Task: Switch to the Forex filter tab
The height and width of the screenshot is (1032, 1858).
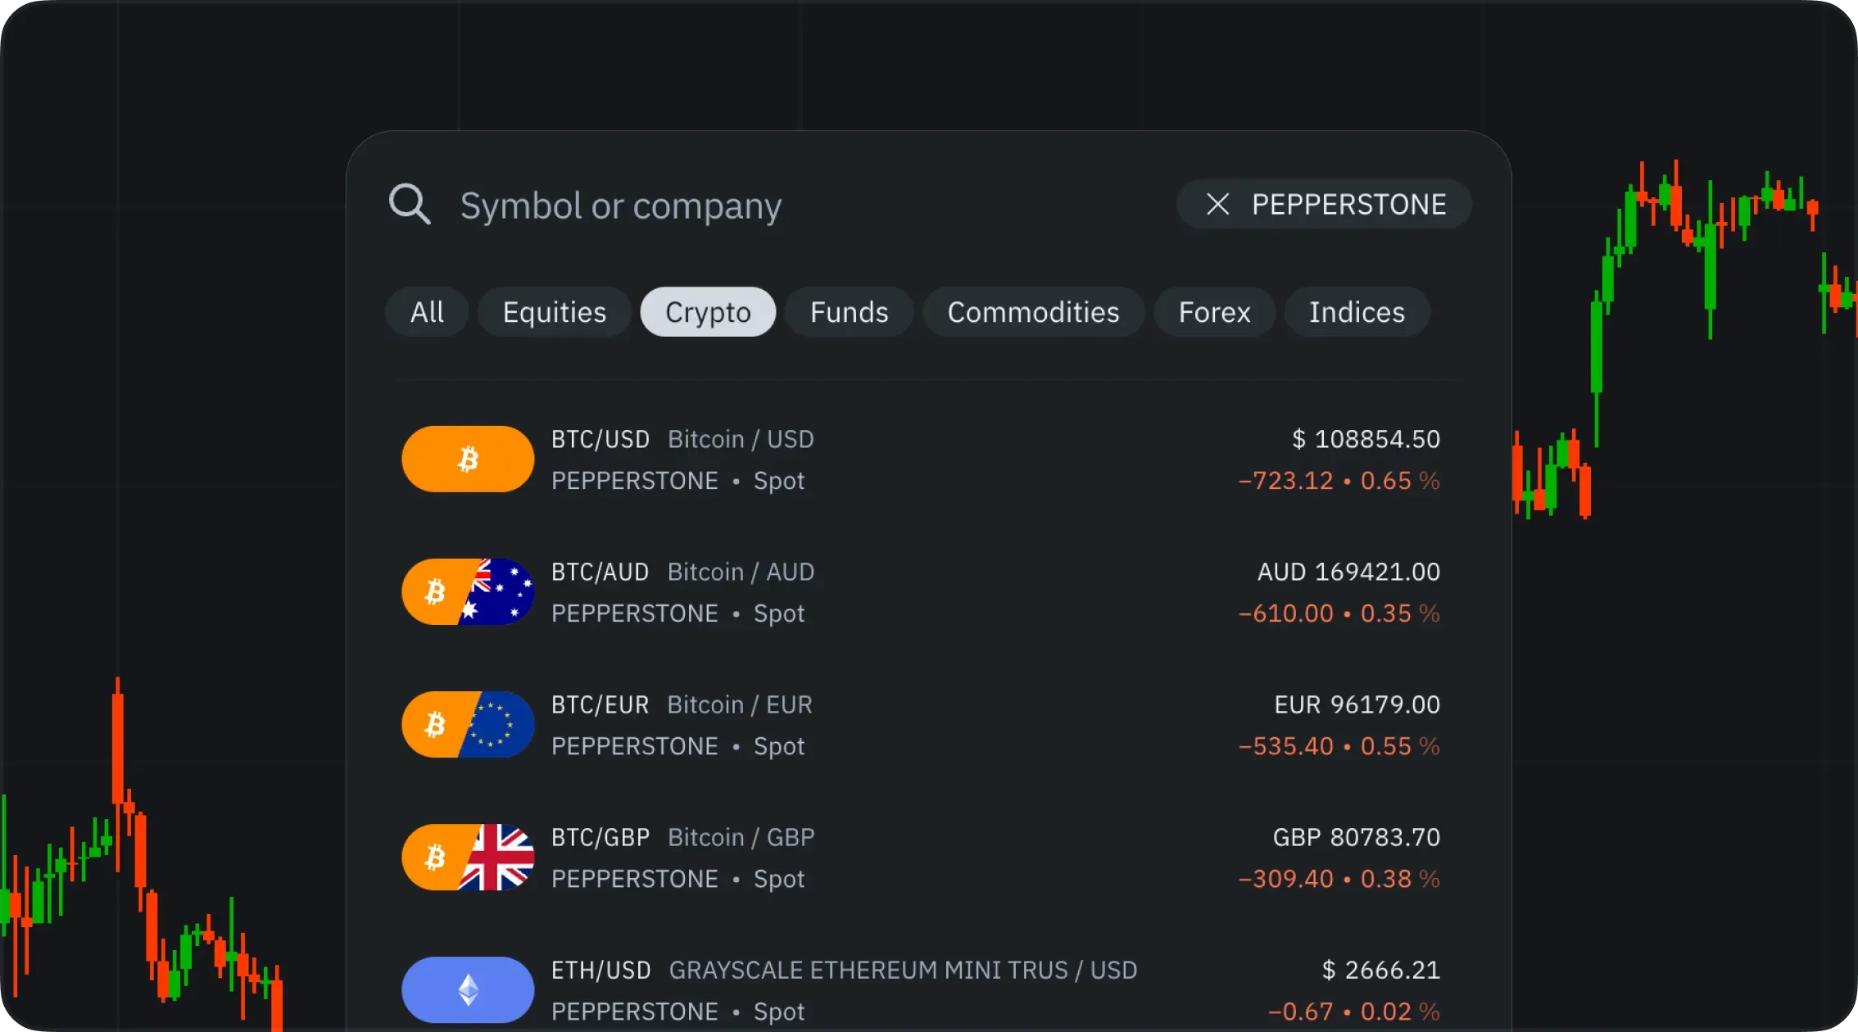Action: pos(1214,312)
